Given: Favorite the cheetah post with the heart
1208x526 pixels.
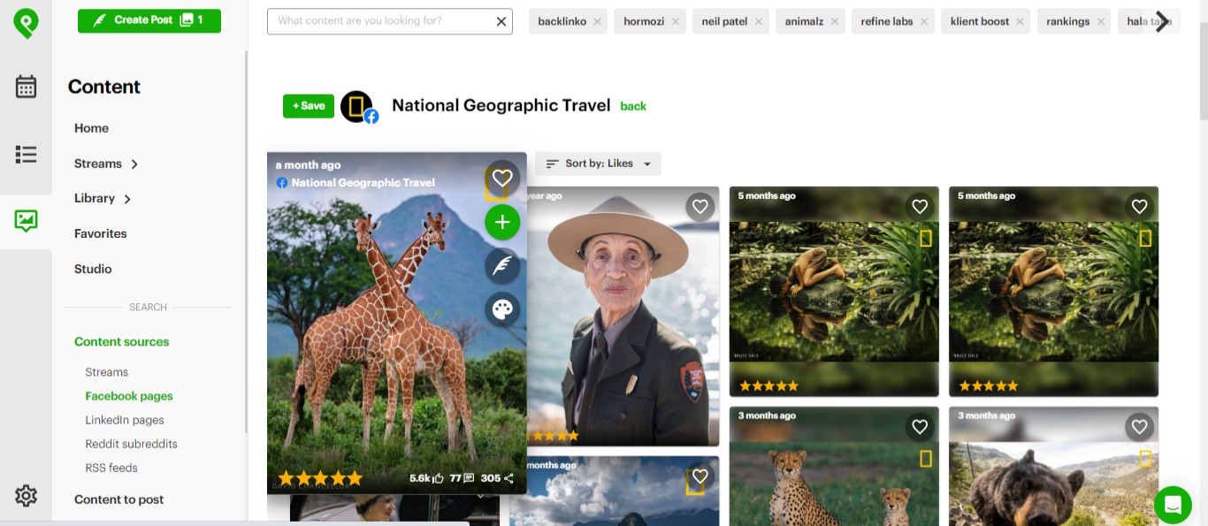Looking at the screenshot, I should point(920,427).
